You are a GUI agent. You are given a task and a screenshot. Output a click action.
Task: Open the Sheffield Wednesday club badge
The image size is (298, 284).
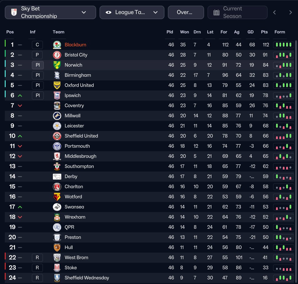[57, 278]
